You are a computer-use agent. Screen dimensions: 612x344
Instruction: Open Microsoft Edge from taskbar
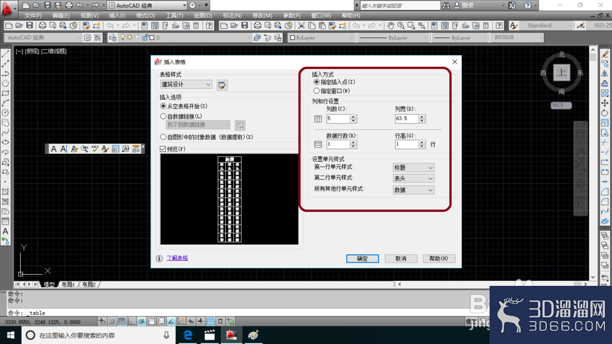(188, 335)
